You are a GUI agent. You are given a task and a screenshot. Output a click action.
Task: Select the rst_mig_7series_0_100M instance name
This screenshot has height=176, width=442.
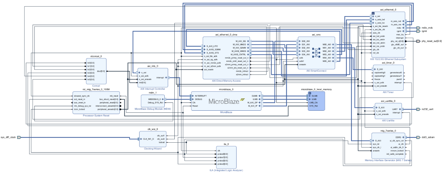click(x=96, y=90)
